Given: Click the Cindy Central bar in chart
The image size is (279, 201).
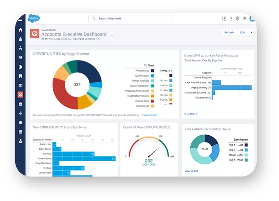Looking at the screenshot, I should (x=84, y=159).
